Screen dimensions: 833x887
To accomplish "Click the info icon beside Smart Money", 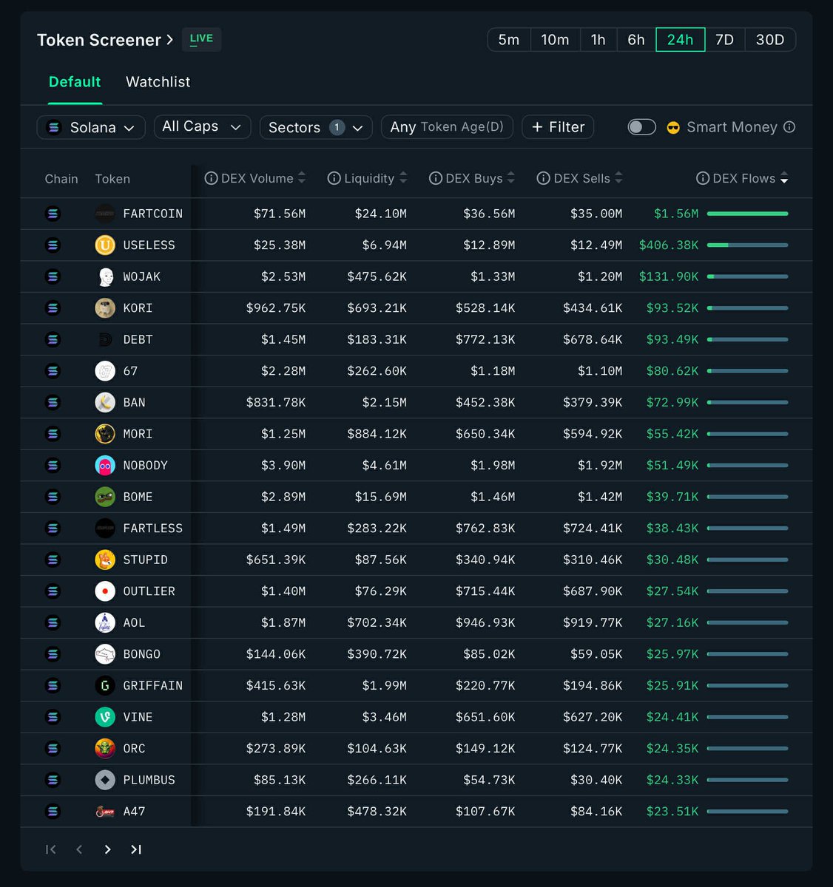I will (789, 127).
